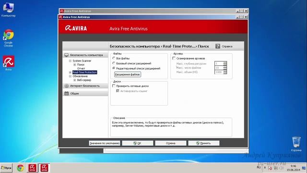Collapse the System Scanner tree node
This screenshot has height=173, width=307.
pyautogui.click(x=70, y=61)
